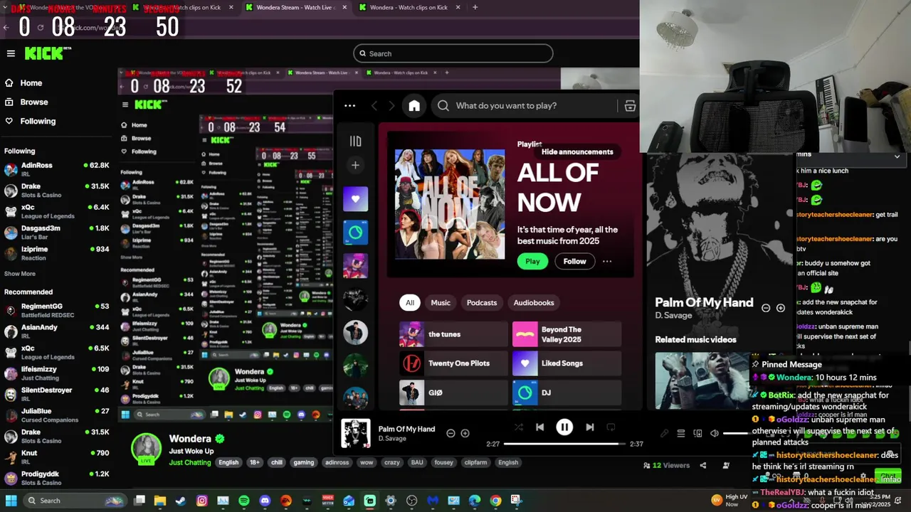Screen dimensions: 911x512
Task: Click the plus icon in Spotify sidebar
Action: point(355,165)
